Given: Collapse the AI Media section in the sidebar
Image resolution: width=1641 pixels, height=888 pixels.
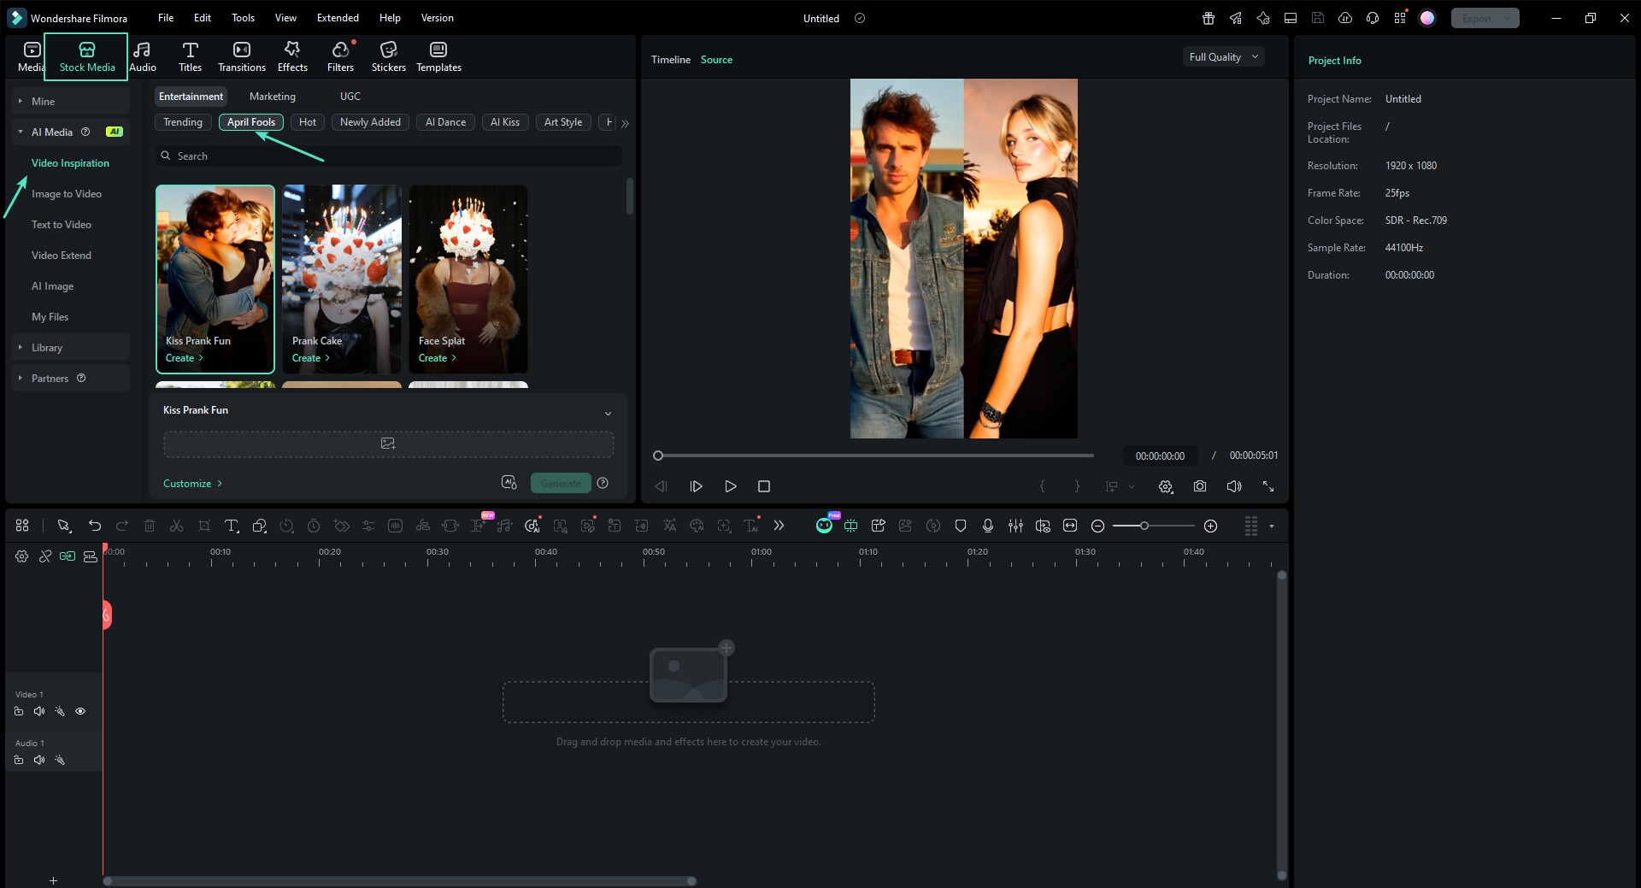Looking at the screenshot, I should pos(19,132).
